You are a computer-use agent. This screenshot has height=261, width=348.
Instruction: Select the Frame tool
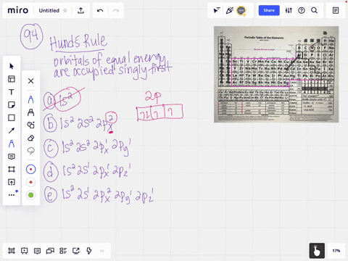point(12,169)
